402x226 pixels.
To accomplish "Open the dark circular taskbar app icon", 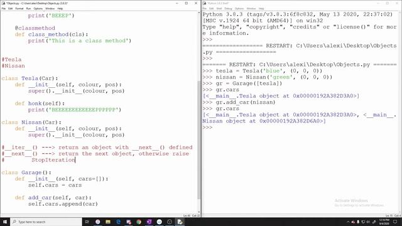I will tap(170, 222).
